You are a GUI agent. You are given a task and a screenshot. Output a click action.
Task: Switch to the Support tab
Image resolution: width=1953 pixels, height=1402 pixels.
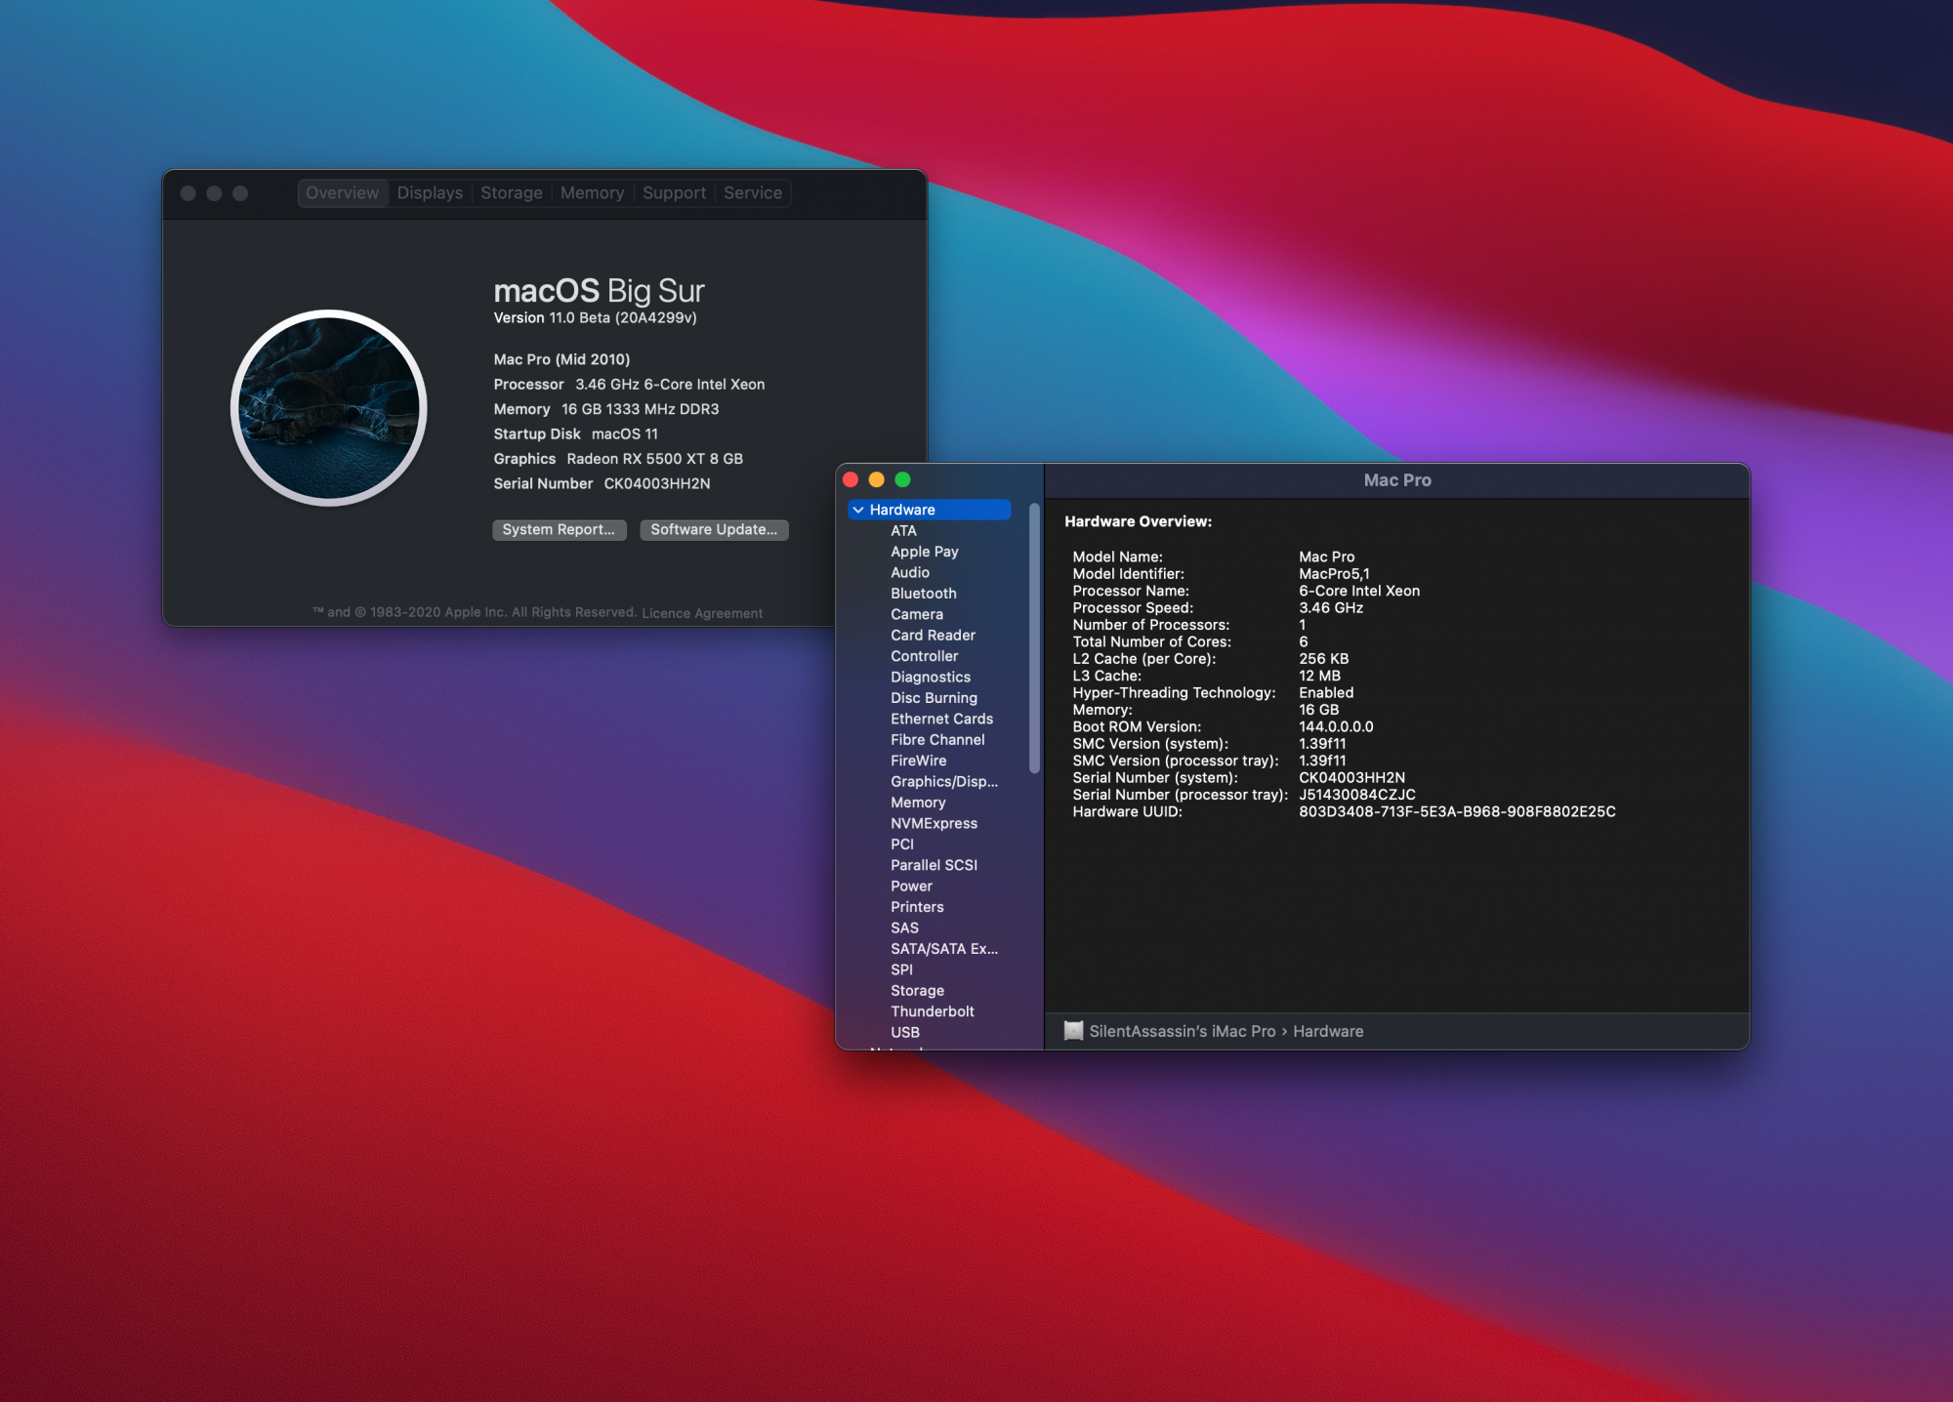tap(674, 193)
